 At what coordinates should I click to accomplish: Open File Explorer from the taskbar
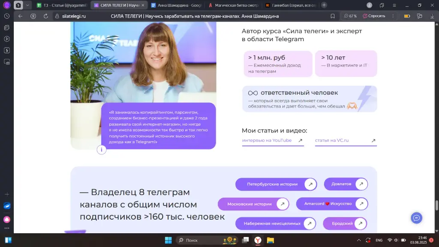point(270,240)
